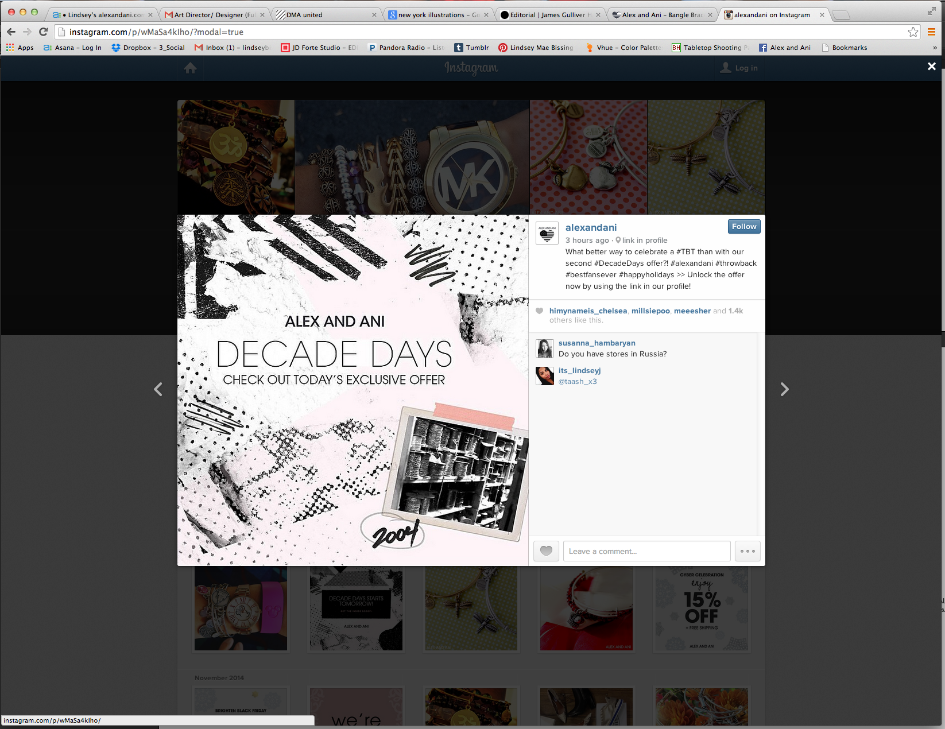Open the Gmail Inbox bookmark

tap(232, 48)
